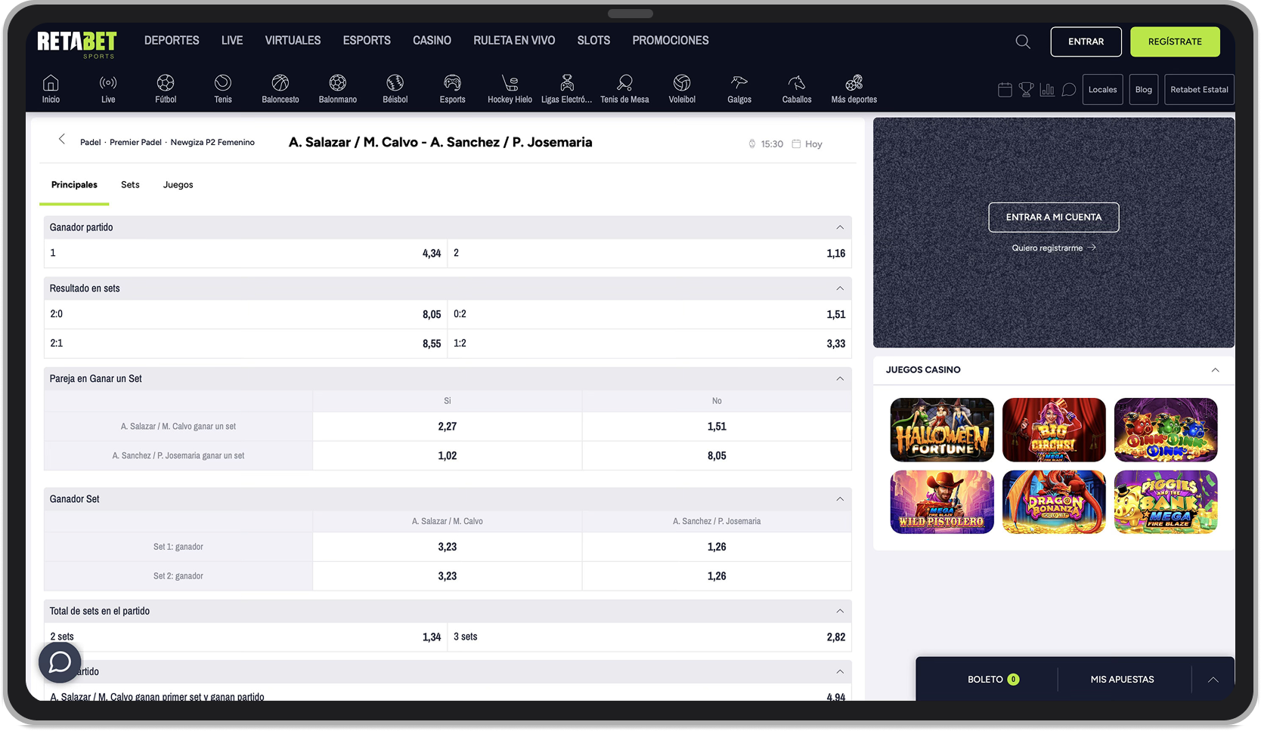
Task: Switch to the Juegos tab
Action: click(x=178, y=185)
